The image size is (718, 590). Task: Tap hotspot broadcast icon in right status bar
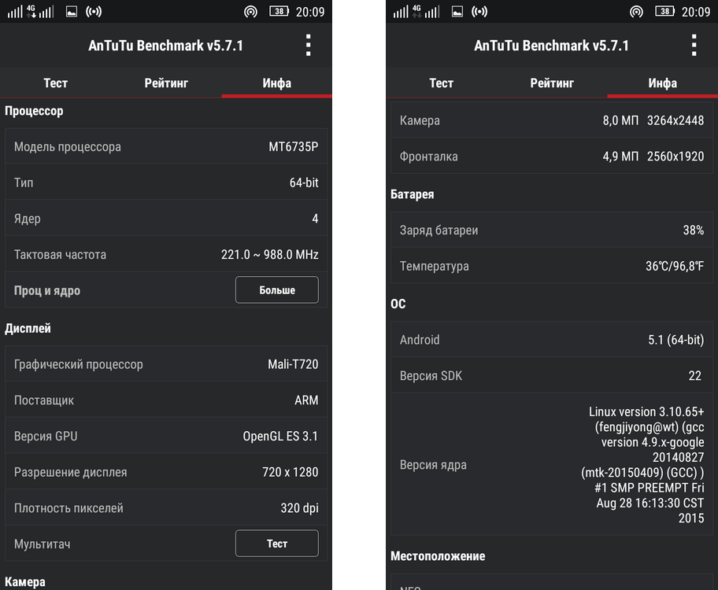[x=479, y=12]
